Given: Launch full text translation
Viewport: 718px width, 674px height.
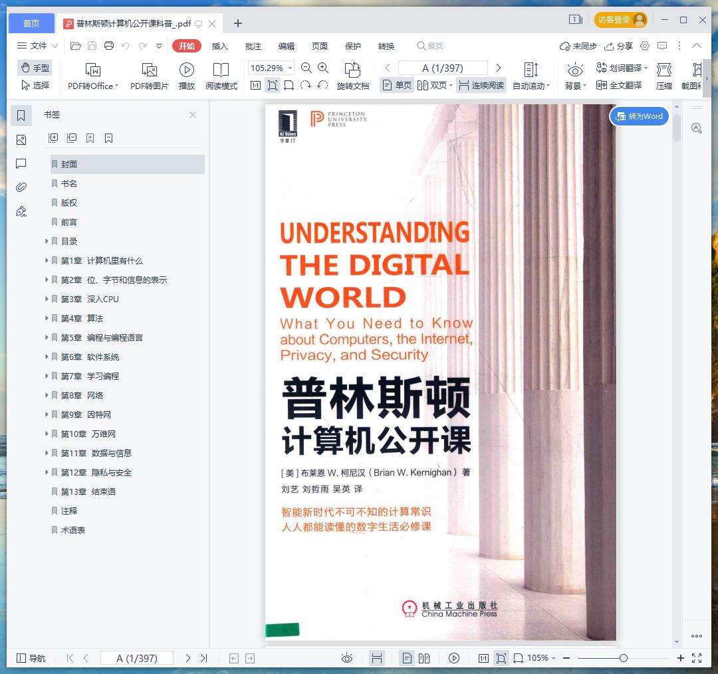Looking at the screenshot, I should tap(619, 85).
